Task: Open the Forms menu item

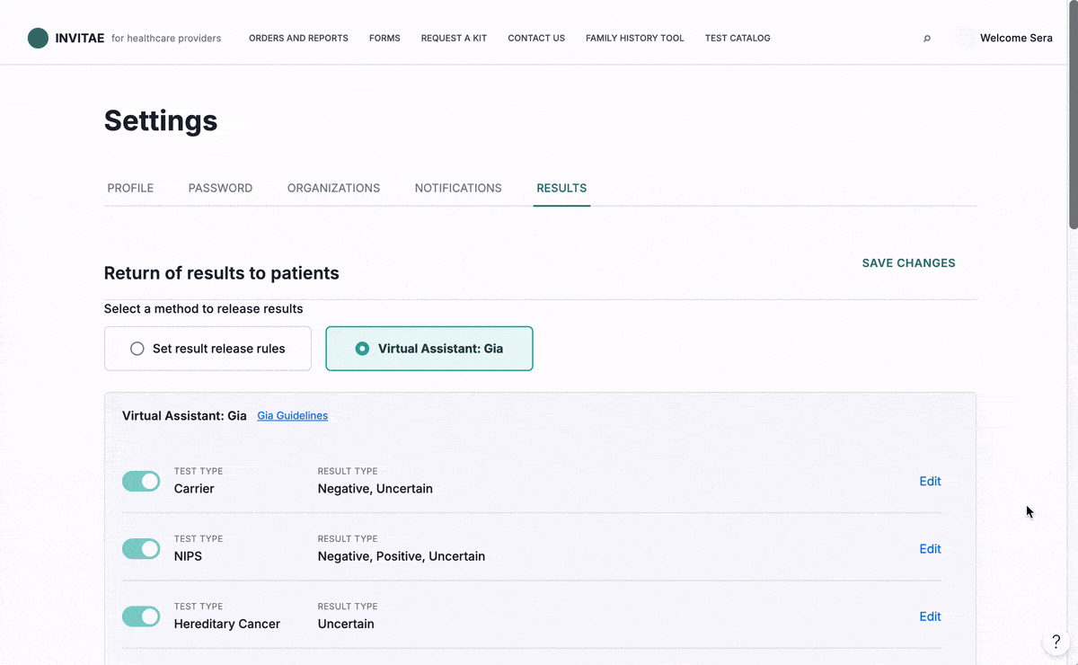Action: pyautogui.click(x=384, y=39)
